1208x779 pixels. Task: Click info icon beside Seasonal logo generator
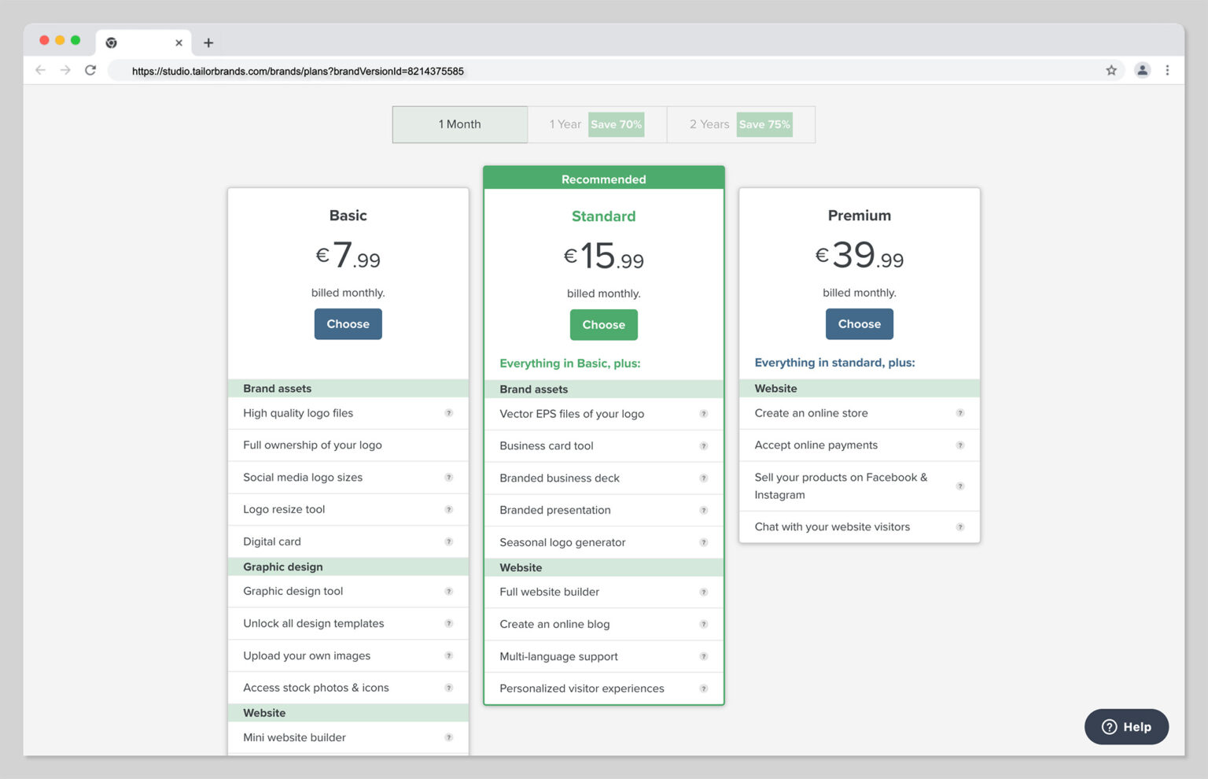[x=704, y=543]
